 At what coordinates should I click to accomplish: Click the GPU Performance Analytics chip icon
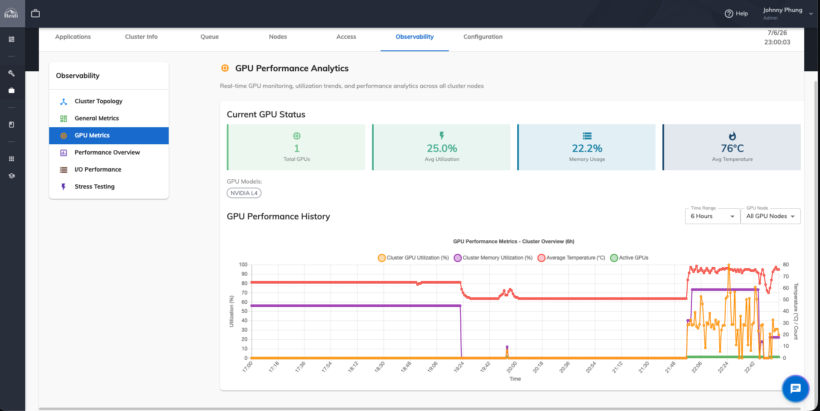coord(225,68)
